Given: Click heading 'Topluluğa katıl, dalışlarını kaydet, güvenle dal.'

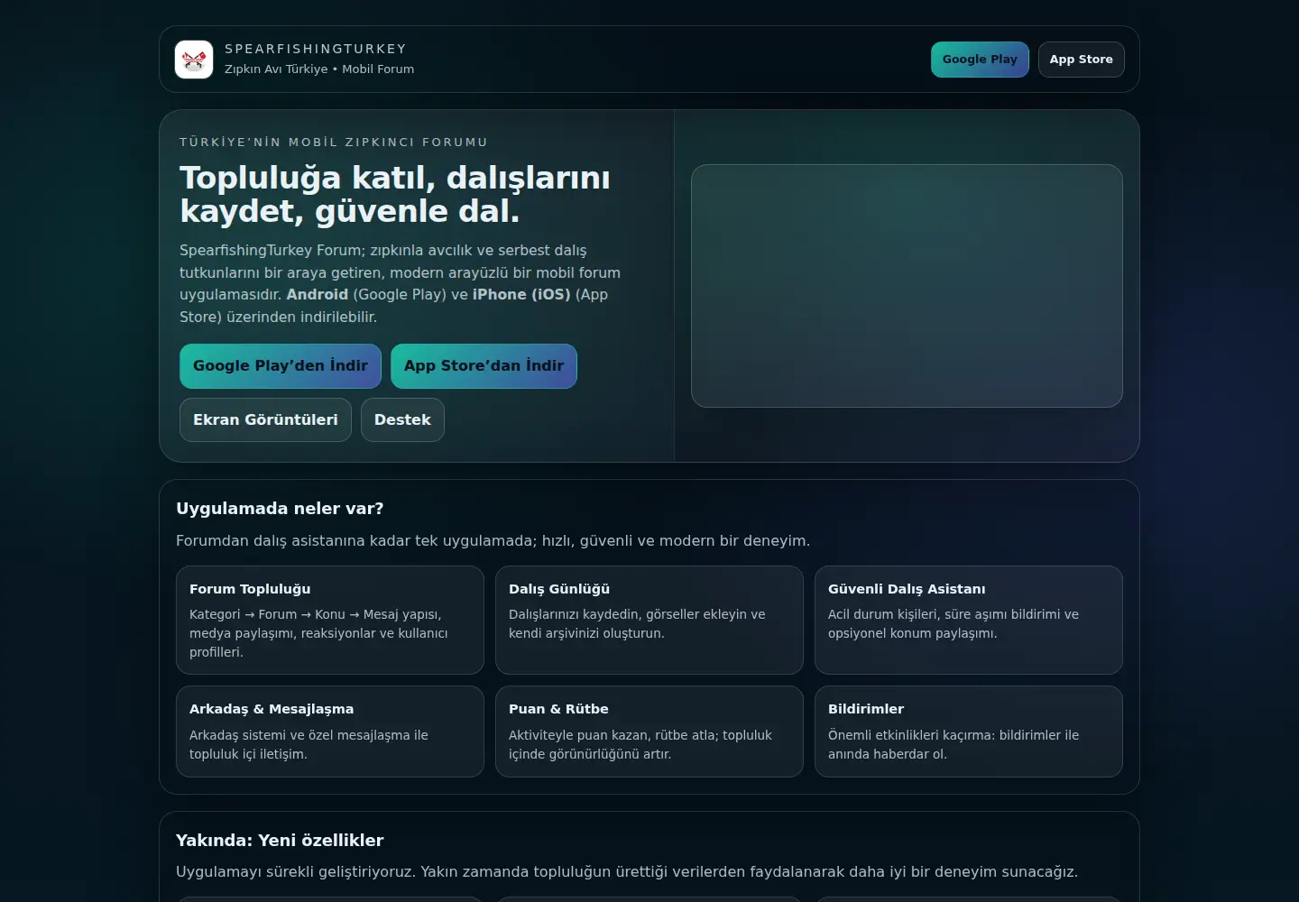Looking at the screenshot, I should [395, 194].
